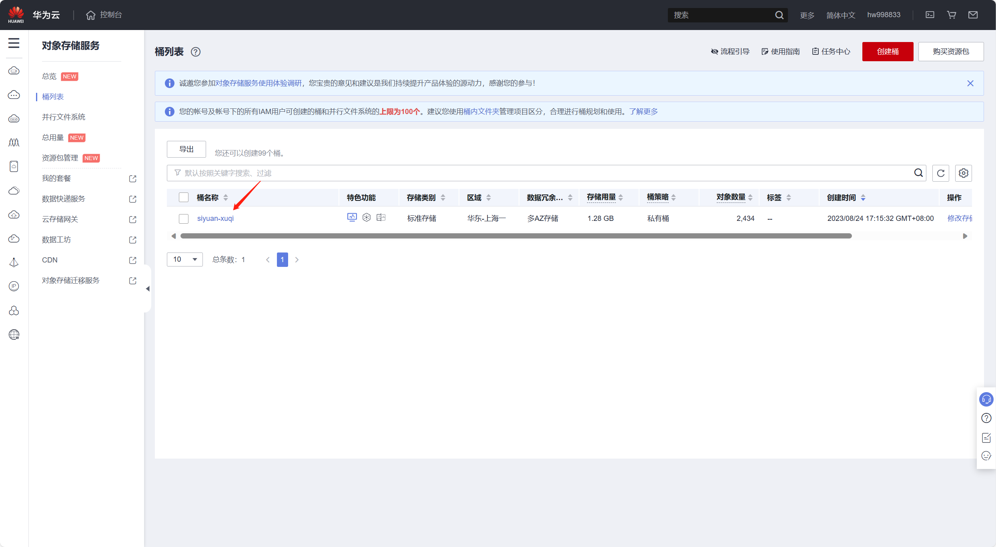Open the cloud shell terminal icon
Screen dimensions: 996x547
[930, 15]
